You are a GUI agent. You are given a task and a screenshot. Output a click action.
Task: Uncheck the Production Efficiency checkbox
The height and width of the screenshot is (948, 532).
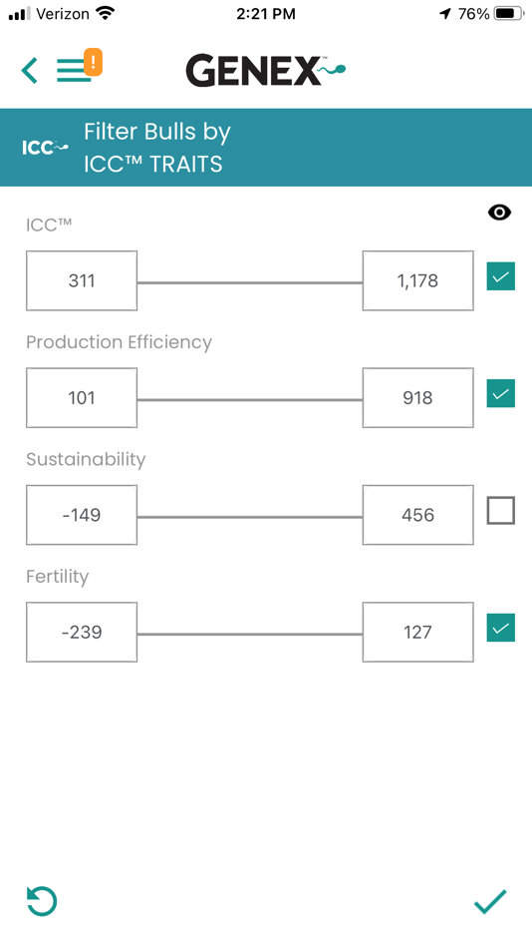tap(500, 393)
